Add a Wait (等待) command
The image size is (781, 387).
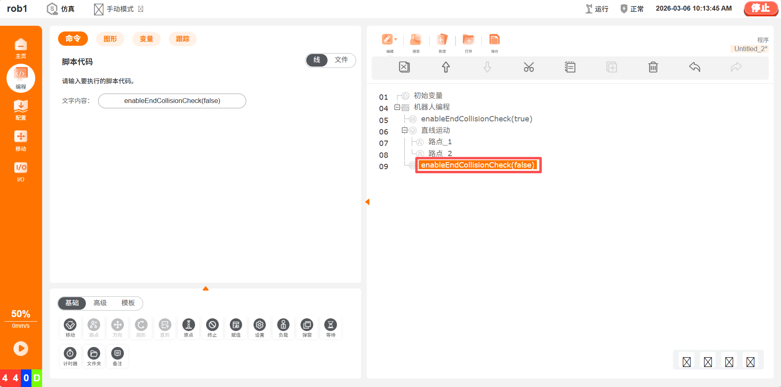330,327
